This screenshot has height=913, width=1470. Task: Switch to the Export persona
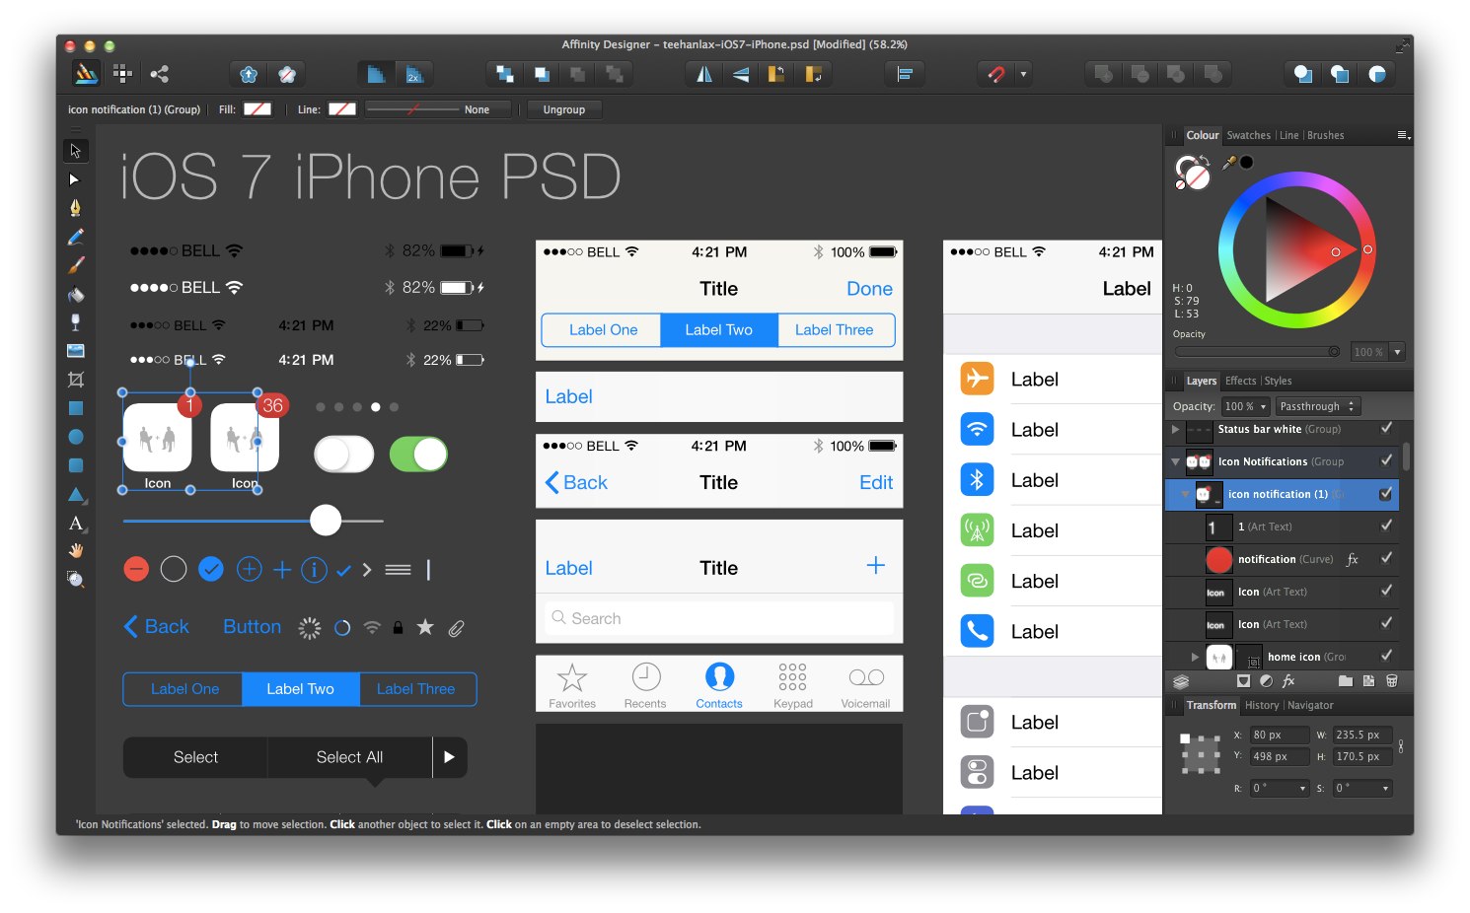[159, 73]
